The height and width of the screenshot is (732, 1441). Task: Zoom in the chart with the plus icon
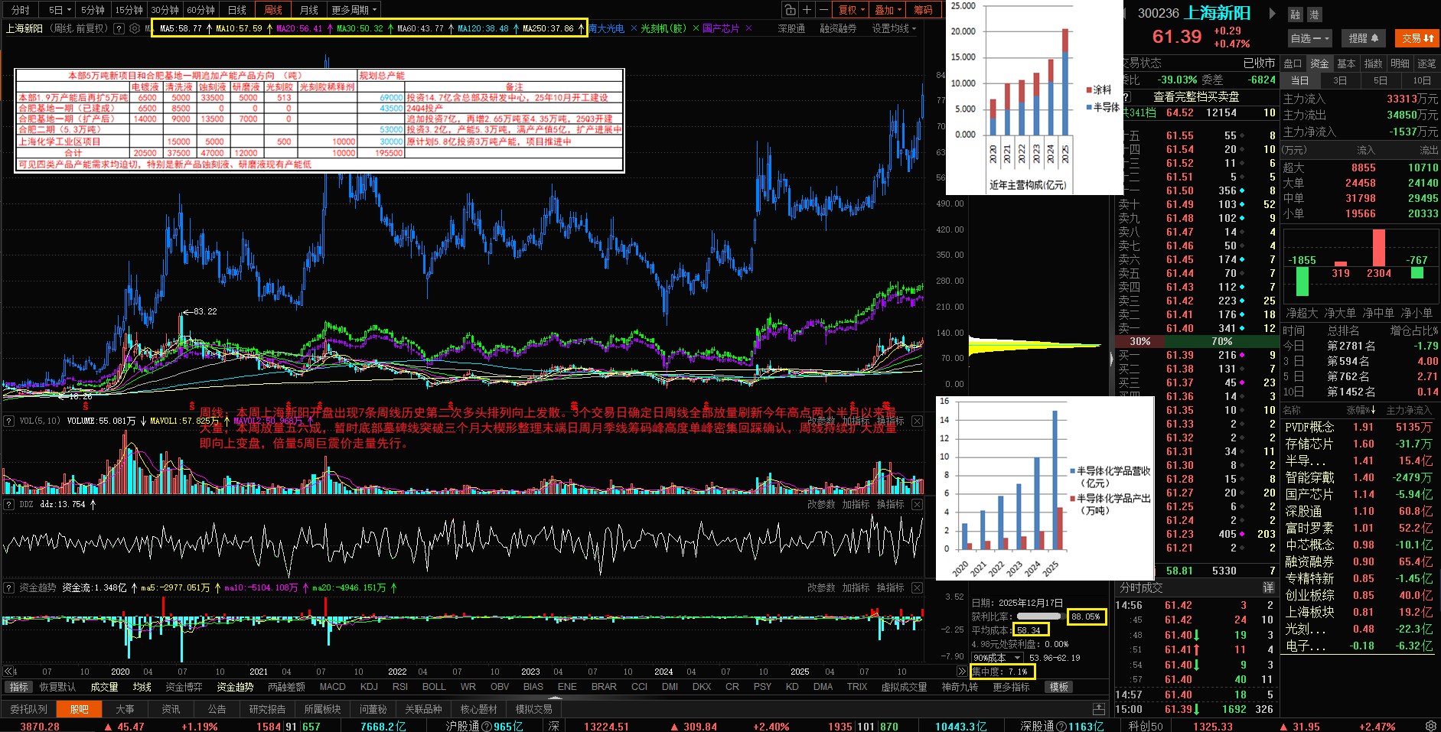[807, 10]
